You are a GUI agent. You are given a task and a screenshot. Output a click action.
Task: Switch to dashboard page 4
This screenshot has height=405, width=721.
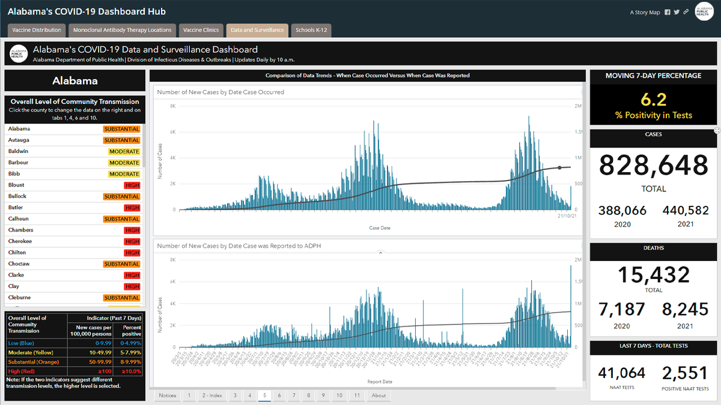click(249, 395)
